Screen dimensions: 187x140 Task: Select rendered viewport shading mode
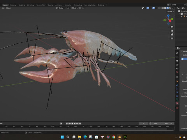coord(170,8)
